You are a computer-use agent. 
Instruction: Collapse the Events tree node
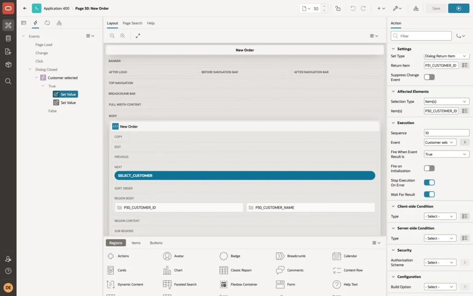(23, 36)
